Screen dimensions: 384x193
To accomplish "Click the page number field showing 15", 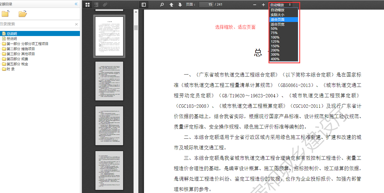I will (206, 5).
